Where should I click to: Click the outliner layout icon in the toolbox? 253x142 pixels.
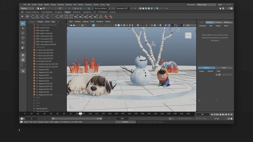23,71
